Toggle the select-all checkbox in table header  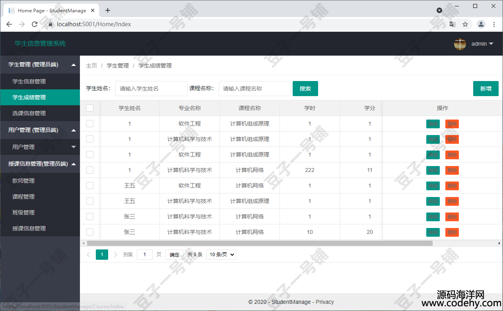tap(90, 108)
